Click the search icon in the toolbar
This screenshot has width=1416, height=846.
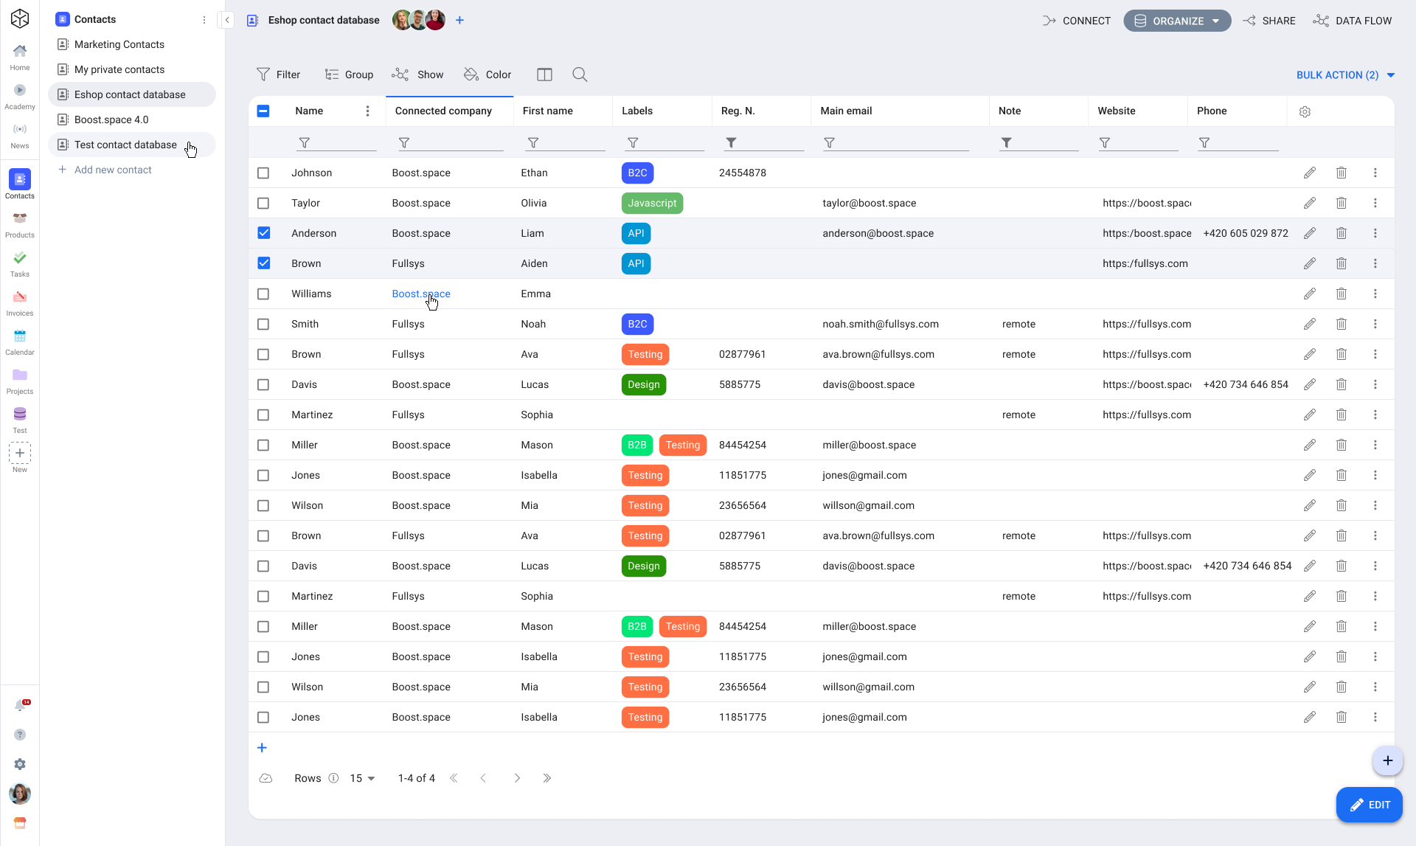coord(580,74)
